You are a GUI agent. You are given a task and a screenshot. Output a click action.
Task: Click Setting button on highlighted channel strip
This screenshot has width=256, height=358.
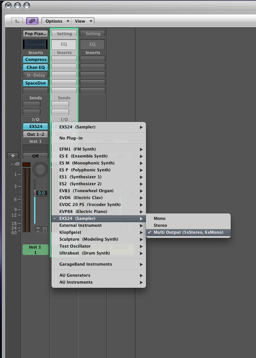point(64,34)
